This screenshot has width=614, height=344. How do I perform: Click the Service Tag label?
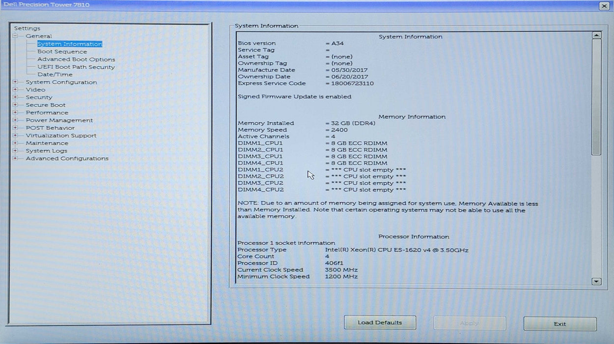pos(256,50)
